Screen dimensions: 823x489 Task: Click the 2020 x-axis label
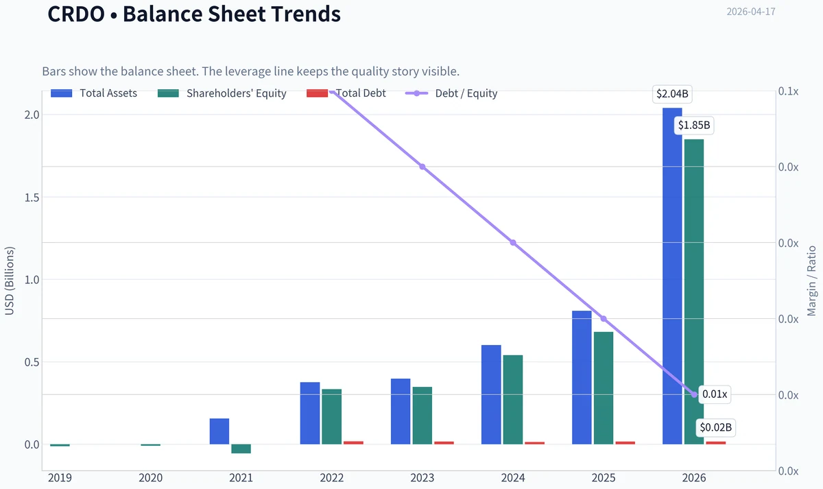click(151, 478)
